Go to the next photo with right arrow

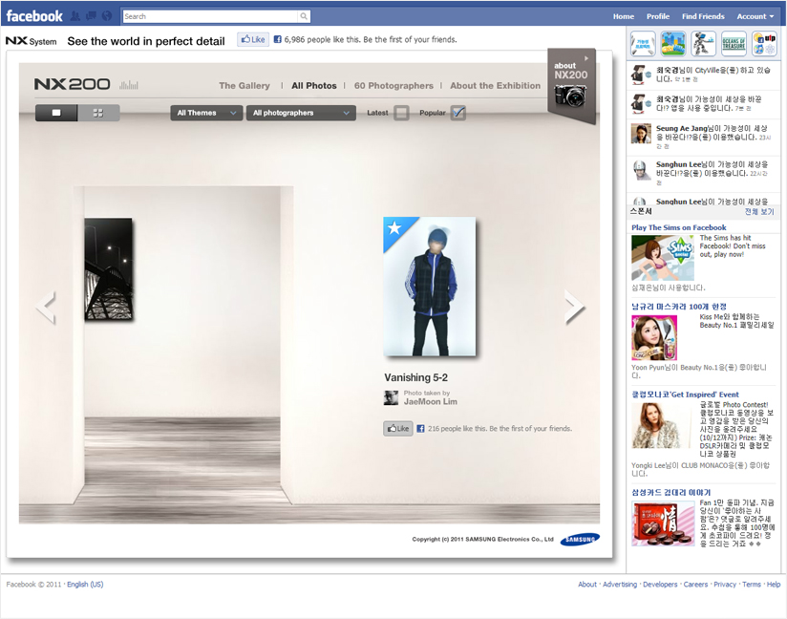tap(575, 307)
